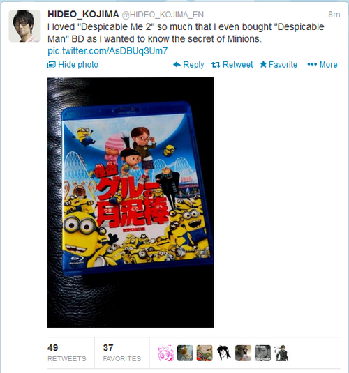349x373 pixels.
Task: Open the soldier character avatar at the end
Action: 282,353
